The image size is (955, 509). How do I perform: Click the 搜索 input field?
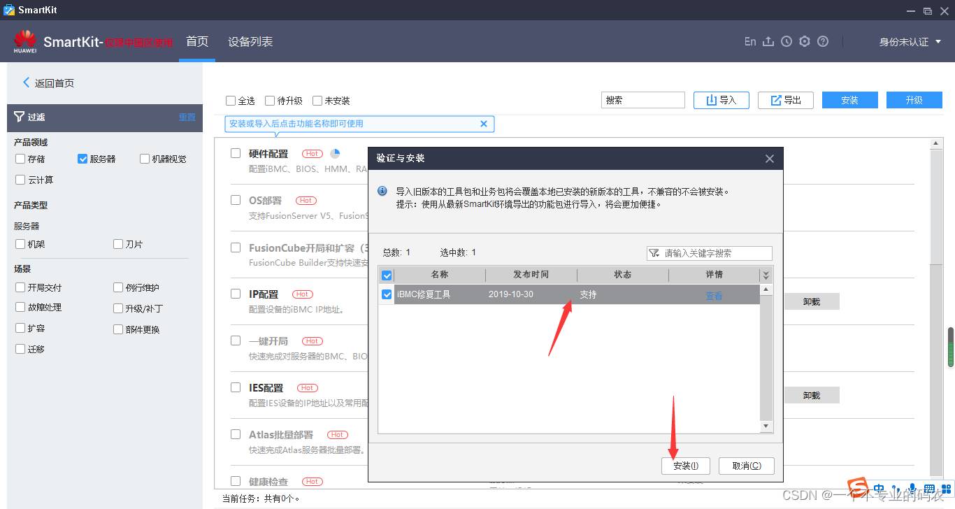click(x=643, y=100)
